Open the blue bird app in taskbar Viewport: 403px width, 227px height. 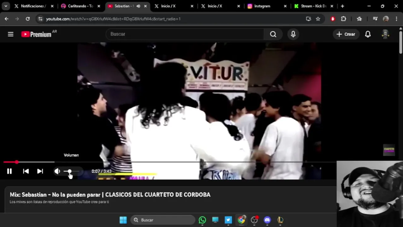point(228,220)
